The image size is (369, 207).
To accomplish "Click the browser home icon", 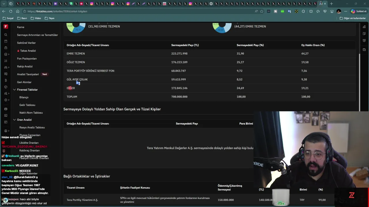I will pos(18,11).
